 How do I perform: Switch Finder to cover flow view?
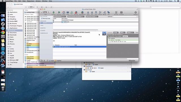point(34,7)
